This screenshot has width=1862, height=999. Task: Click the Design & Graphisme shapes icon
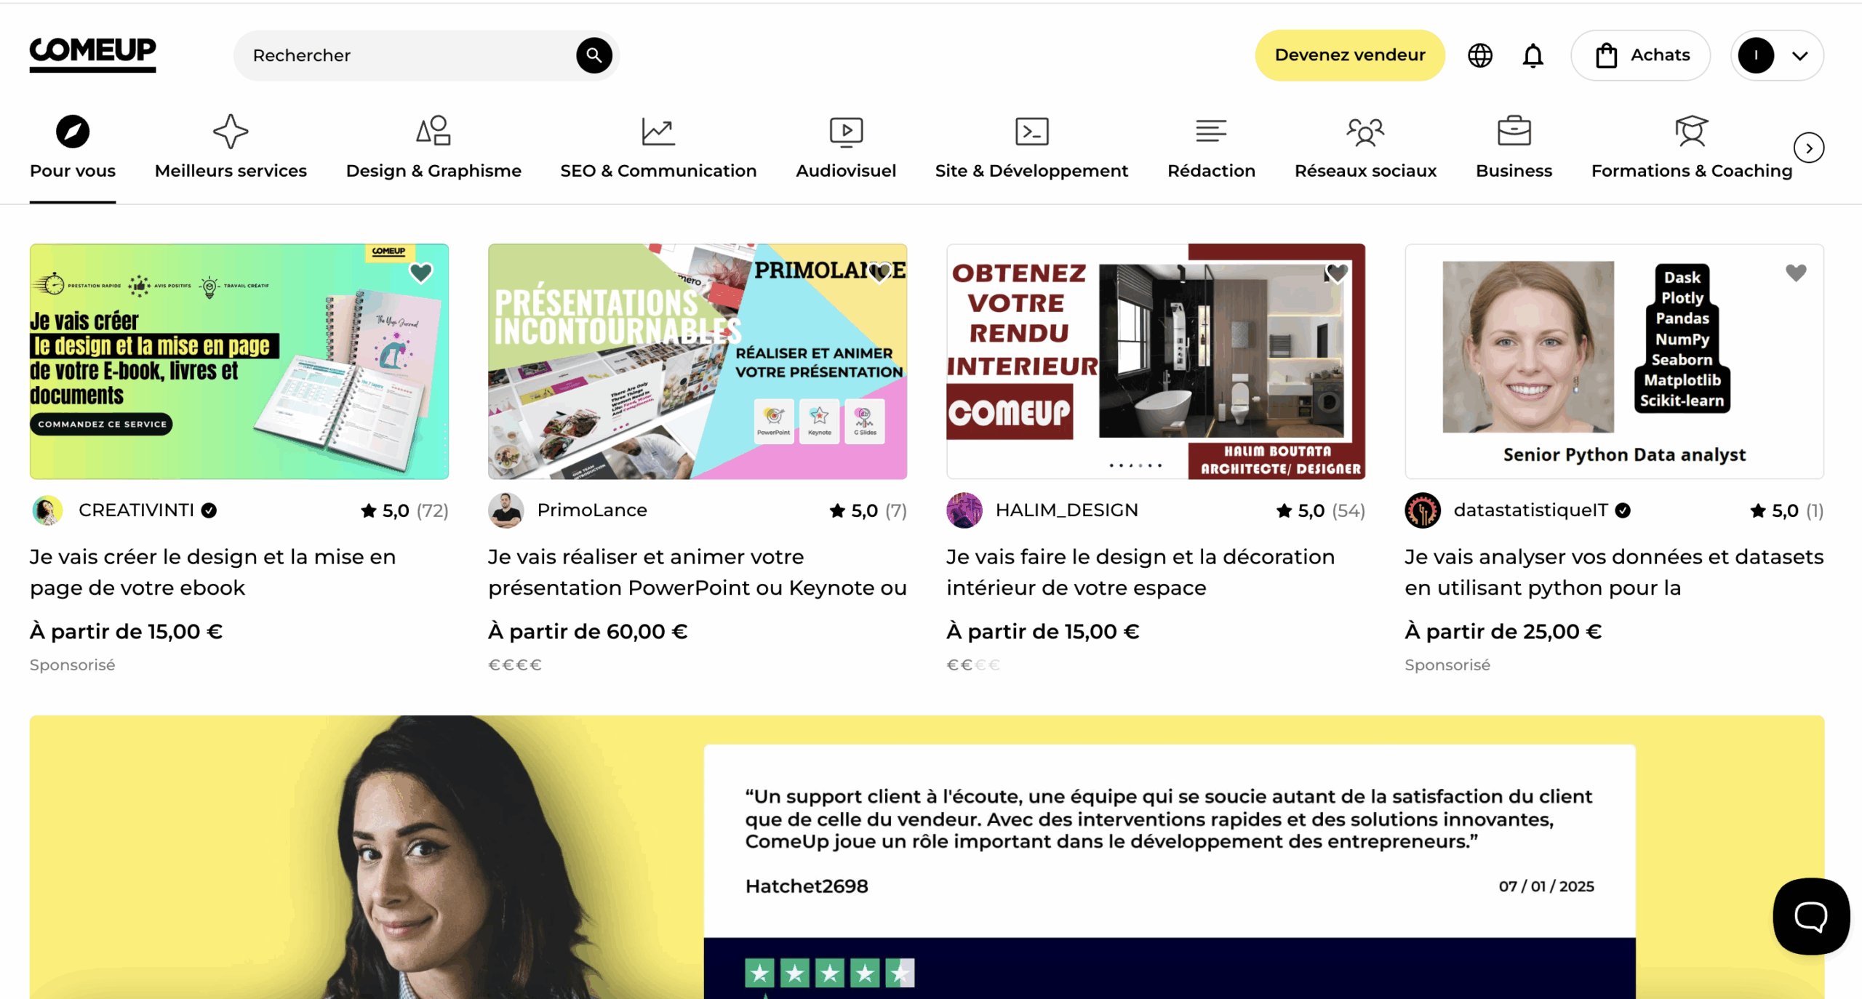coord(433,131)
